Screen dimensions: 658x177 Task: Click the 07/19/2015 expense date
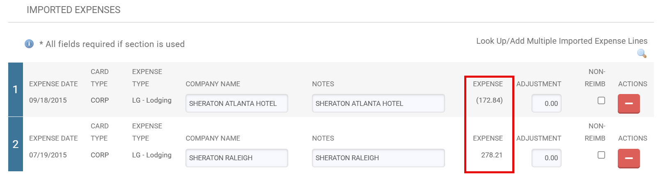[x=48, y=155]
